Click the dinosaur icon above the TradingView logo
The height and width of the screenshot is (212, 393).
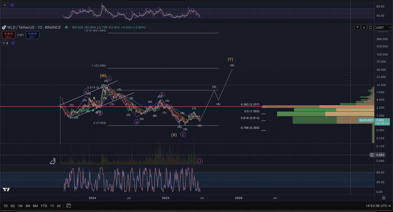pyautogui.click(x=53, y=161)
